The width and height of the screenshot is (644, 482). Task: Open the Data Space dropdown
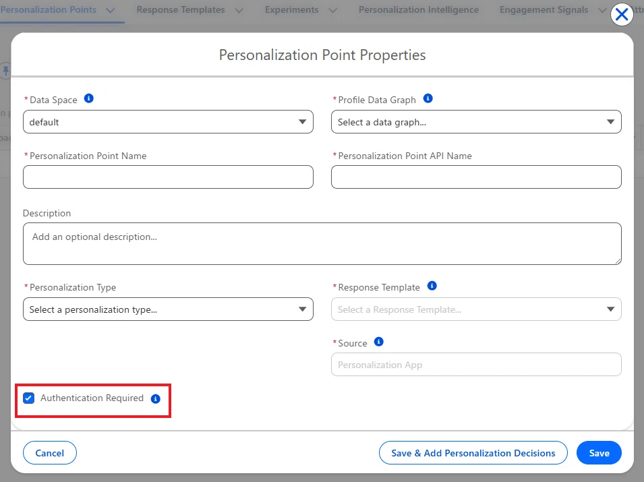tap(168, 121)
